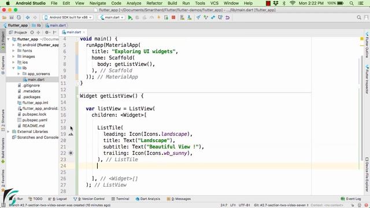Open the Tools menu
Image resolution: width=370 pixels, height=208 pixels.
click(200, 3)
